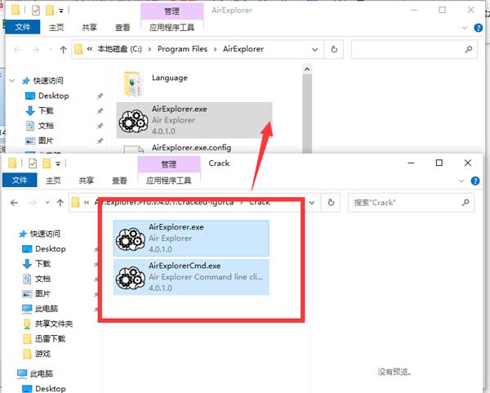Select 图片 in AirExplorer window sidebar

pos(39,141)
